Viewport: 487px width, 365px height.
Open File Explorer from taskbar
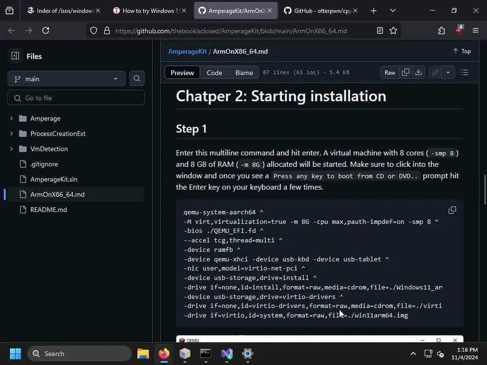pos(143,354)
